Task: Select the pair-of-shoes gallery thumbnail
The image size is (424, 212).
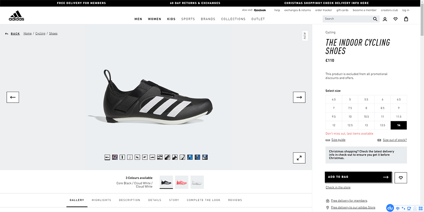Action: tap(160, 157)
